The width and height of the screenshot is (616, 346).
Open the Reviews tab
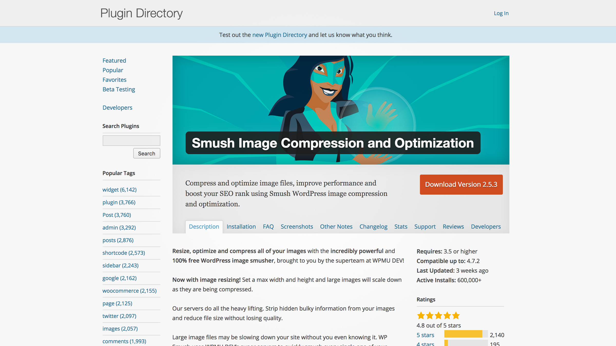coord(453,227)
